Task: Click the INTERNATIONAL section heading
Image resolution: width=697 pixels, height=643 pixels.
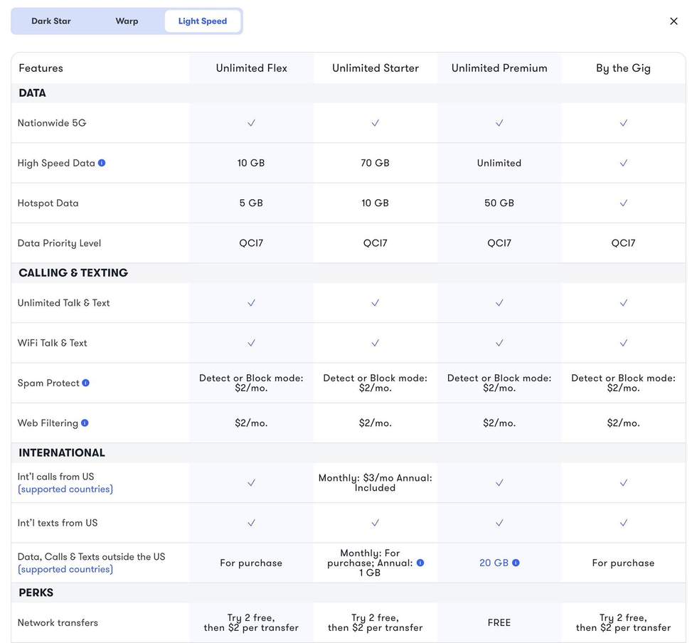Action: [62, 452]
